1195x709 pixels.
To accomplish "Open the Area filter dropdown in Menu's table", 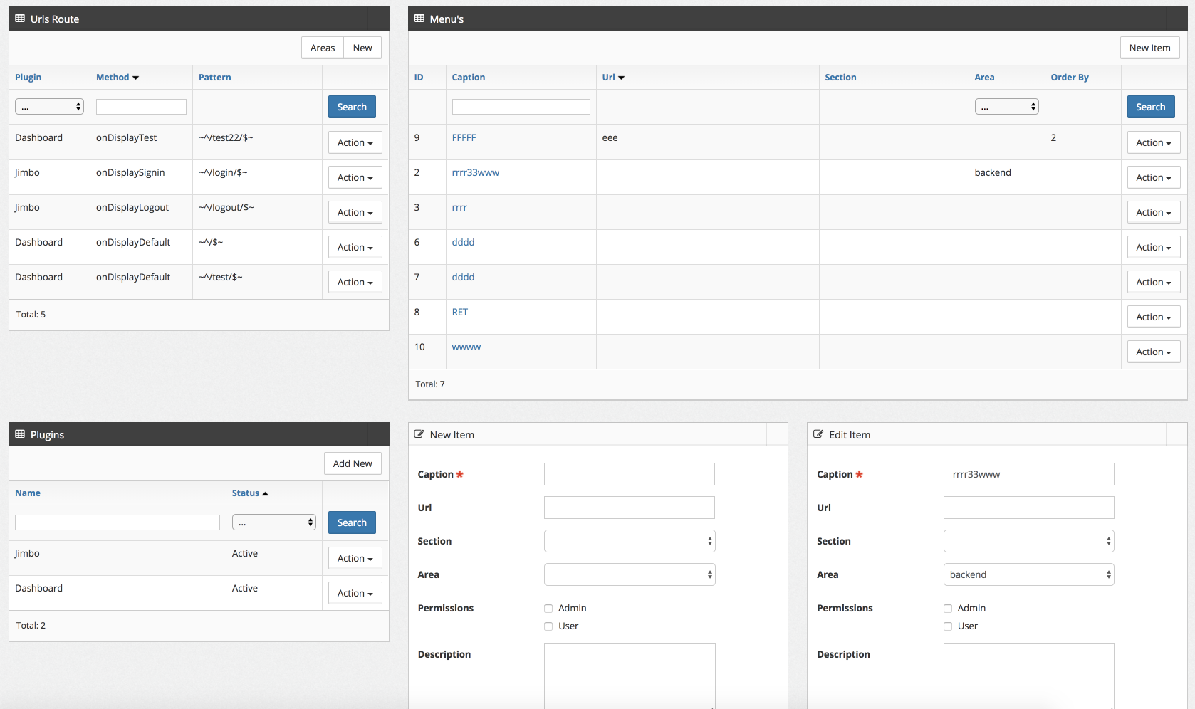I will tap(1006, 105).
